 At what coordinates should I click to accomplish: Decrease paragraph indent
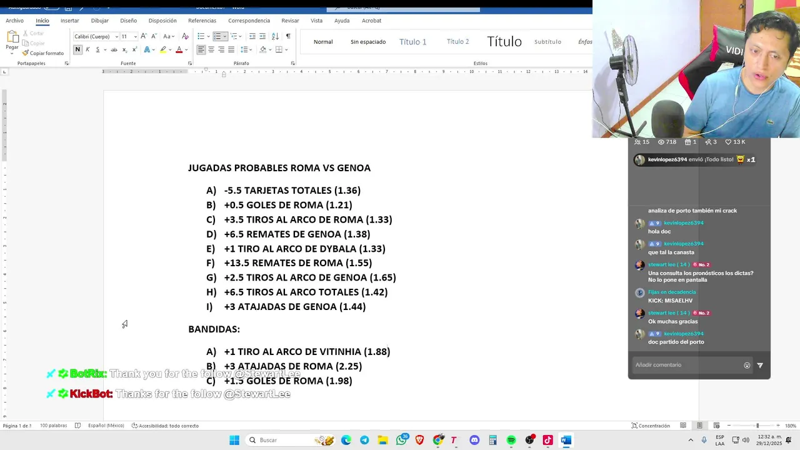[252, 36]
